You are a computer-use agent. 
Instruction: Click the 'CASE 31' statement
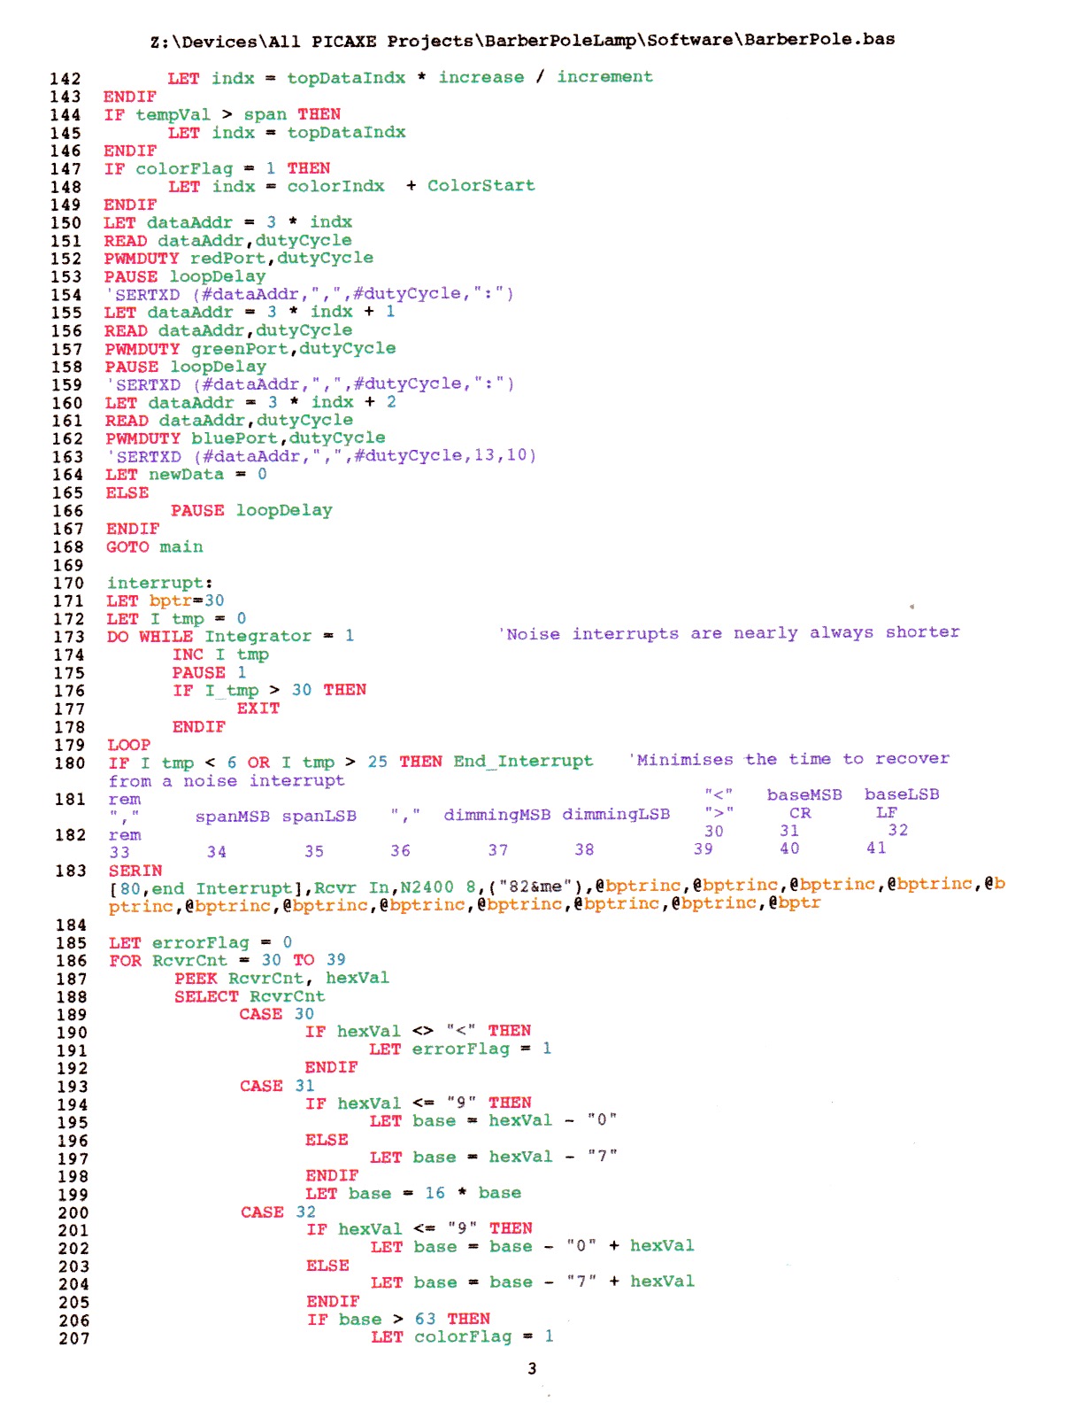[277, 1086]
